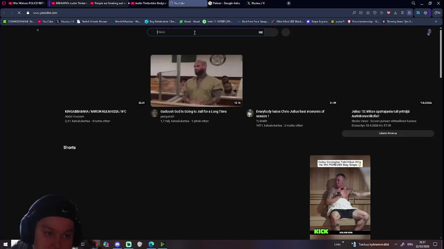444x249 pixels.
Task: Open World Monitor bookmark
Action: pos(125,21)
